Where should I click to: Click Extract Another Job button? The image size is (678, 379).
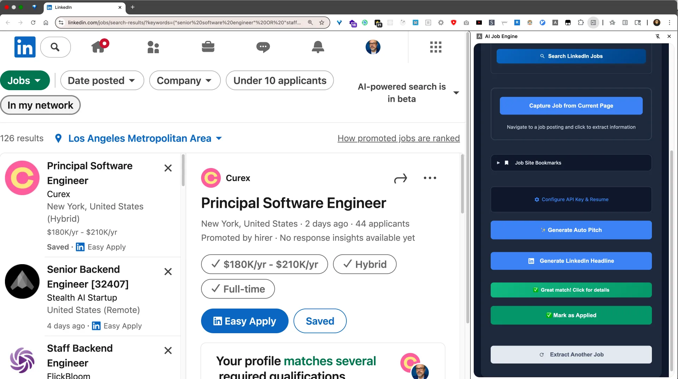point(571,355)
